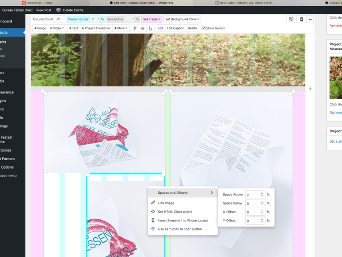Select Link Image from context menu
Image resolution: width=342 pixels, height=257 pixels.
(166, 203)
